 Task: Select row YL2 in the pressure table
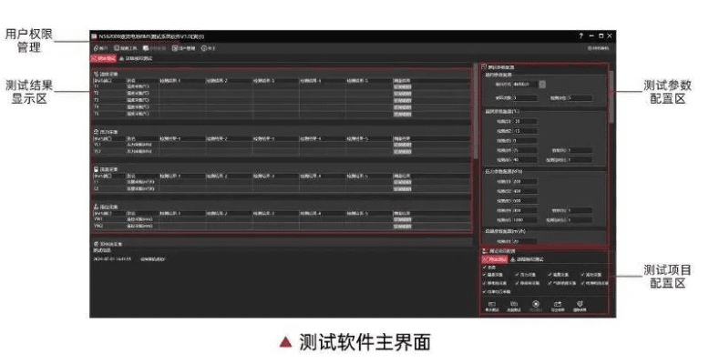[282, 151]
